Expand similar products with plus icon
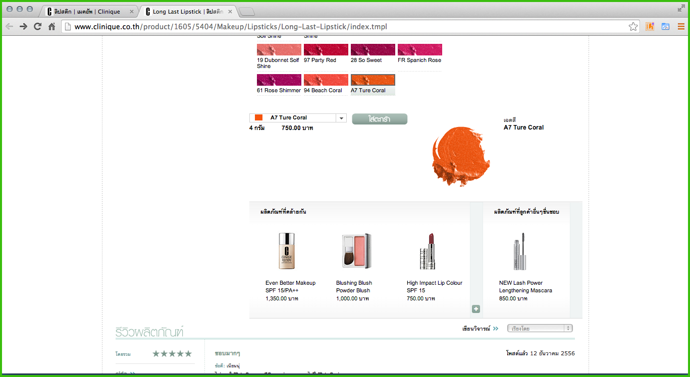Screen dimensions: 690x377 (476, 309)
